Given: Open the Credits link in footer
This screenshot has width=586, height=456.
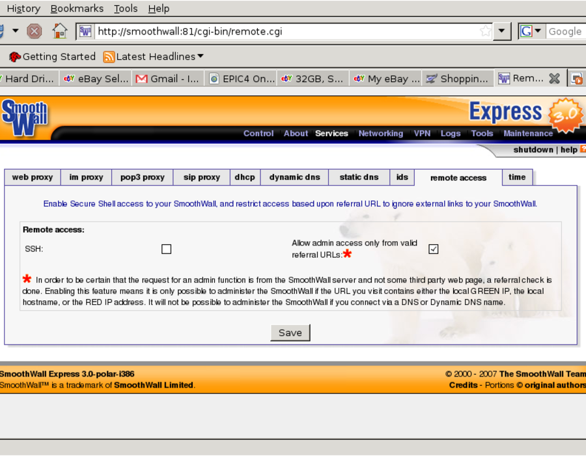Looking at the screenshot, I should pos(463,385).
